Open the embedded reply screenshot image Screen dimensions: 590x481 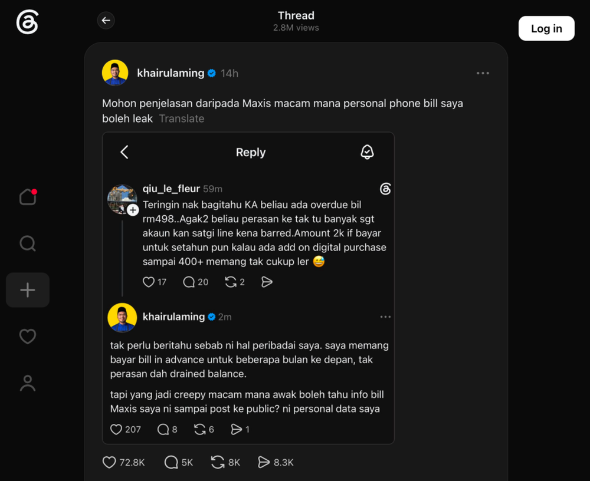tap(248, 288)
